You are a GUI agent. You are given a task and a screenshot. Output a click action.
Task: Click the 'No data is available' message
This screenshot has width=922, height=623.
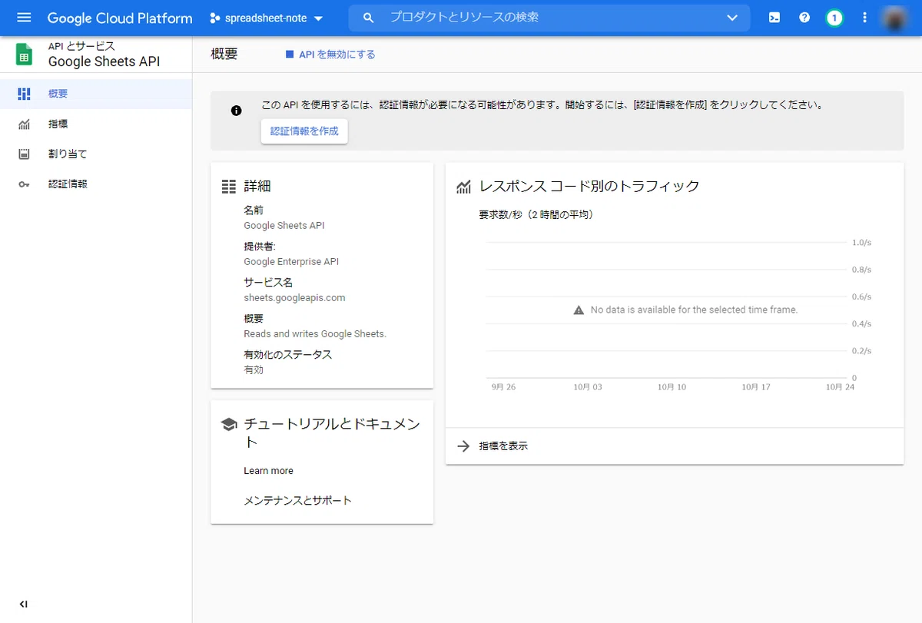pyautogui.click(x=694, y=310)
